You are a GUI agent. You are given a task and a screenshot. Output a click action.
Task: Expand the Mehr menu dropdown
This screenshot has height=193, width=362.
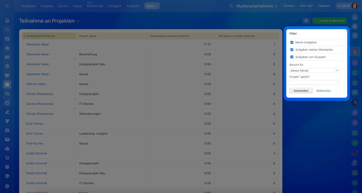152,6
